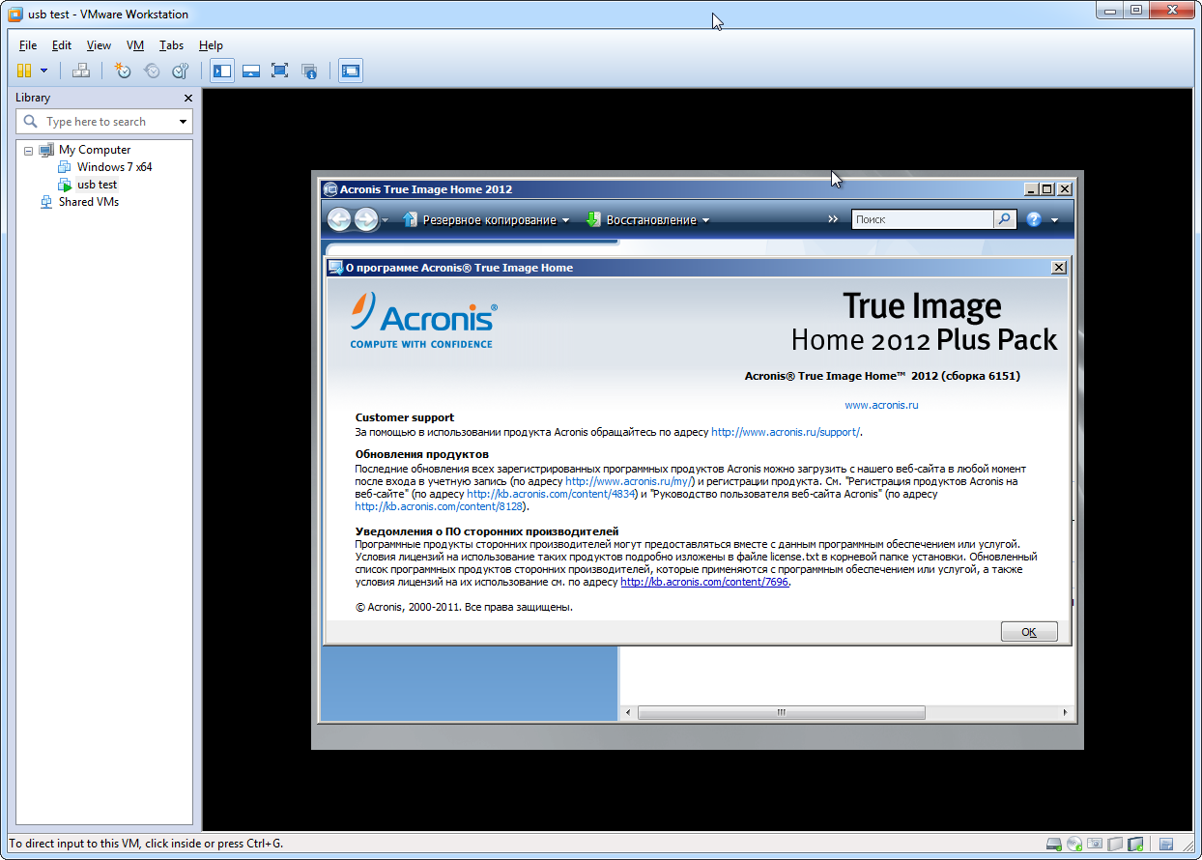Click the hard disk status bar icon
Screen dimensions: 1202x860
coord(1054,844)
